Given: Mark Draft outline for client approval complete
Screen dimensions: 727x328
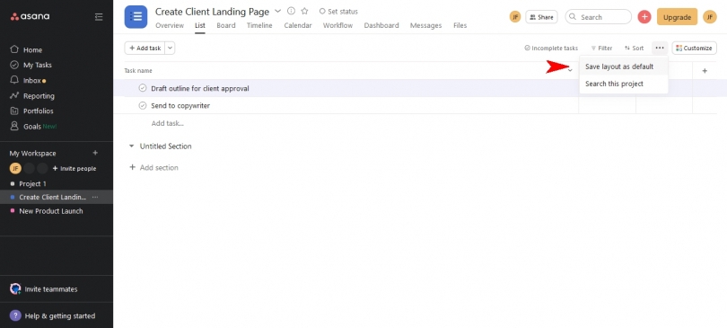Looking at the screenshot, I should pos(143,88).
